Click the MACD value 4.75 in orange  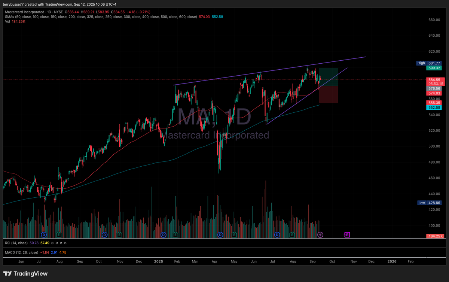click(62, 252)
